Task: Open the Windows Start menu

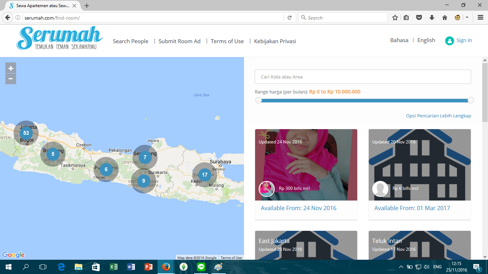Action: pos(9,267)
